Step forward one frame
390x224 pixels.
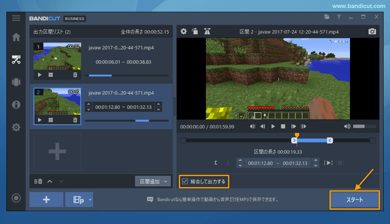(x=293, y=126)
